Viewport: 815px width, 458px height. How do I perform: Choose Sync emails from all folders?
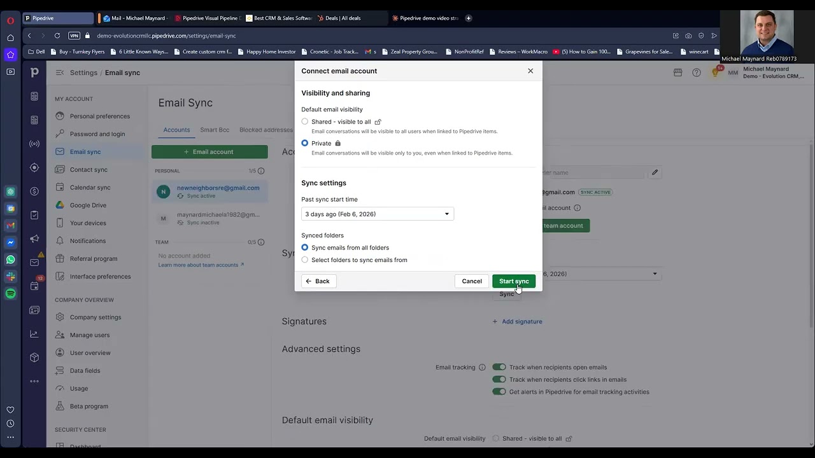point(305,247)
